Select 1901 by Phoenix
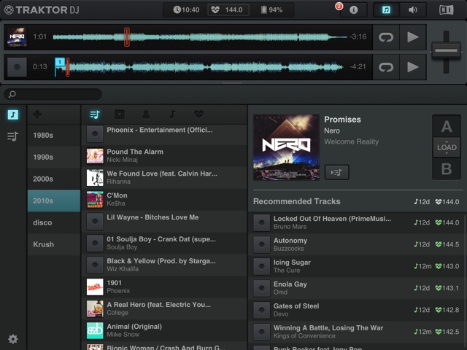Image resolution: width=467 pixels, height=350 pixels. [x=164, y=287]
